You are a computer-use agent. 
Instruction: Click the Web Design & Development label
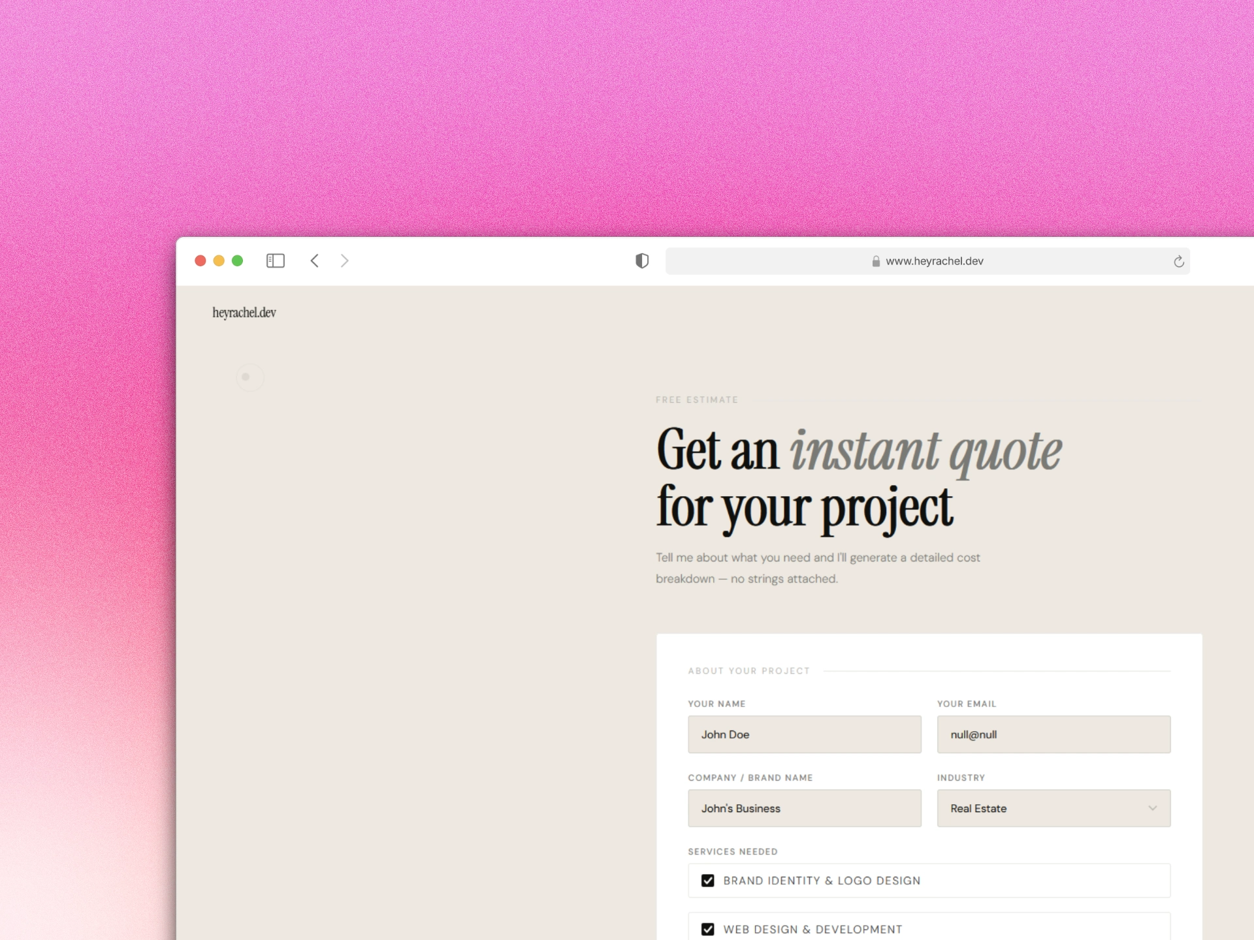point(812,929)
